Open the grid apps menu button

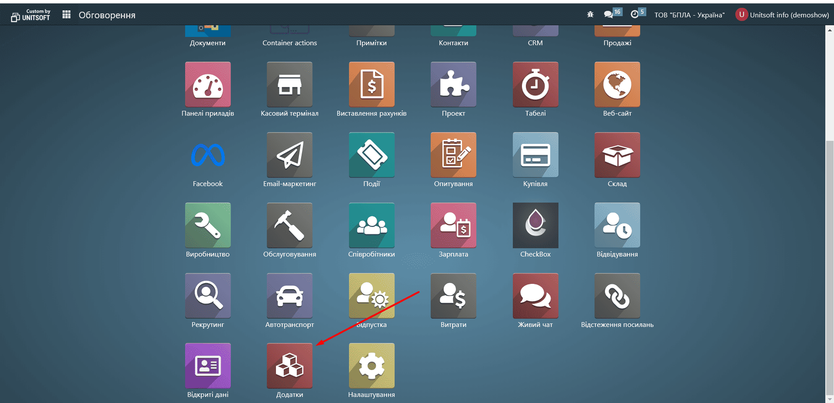[x=66, y=15]
